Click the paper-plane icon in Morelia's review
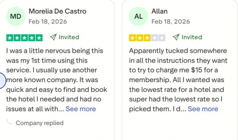Viewport: 238px width, 140px height. 53,37
